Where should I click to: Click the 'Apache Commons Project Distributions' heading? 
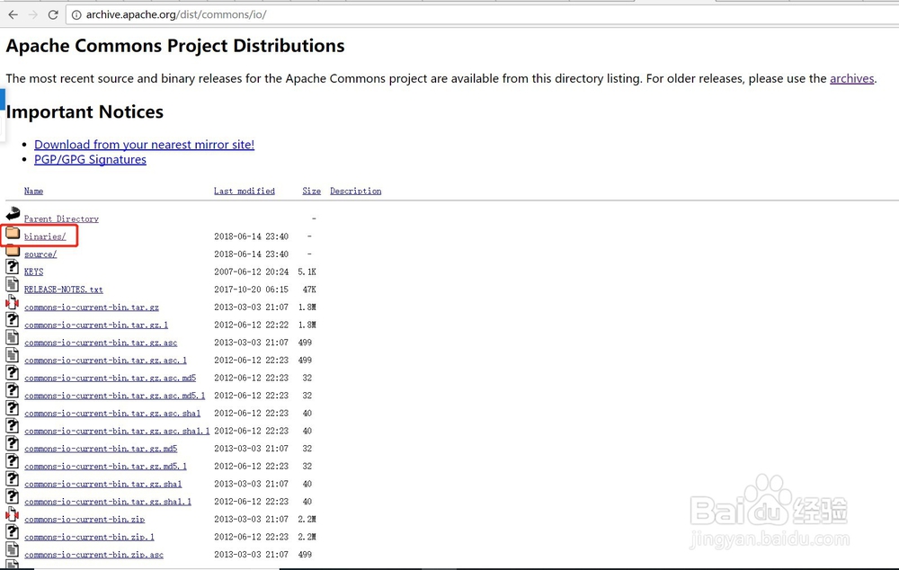click(x=175, y=46)
